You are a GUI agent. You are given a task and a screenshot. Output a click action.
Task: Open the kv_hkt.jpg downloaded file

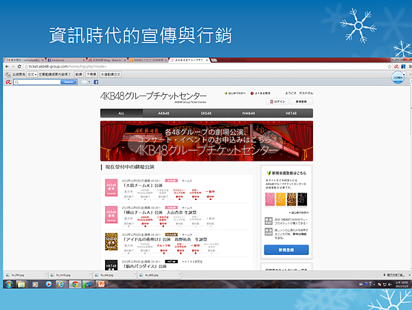pyautogui.click(x=25, y=275)
